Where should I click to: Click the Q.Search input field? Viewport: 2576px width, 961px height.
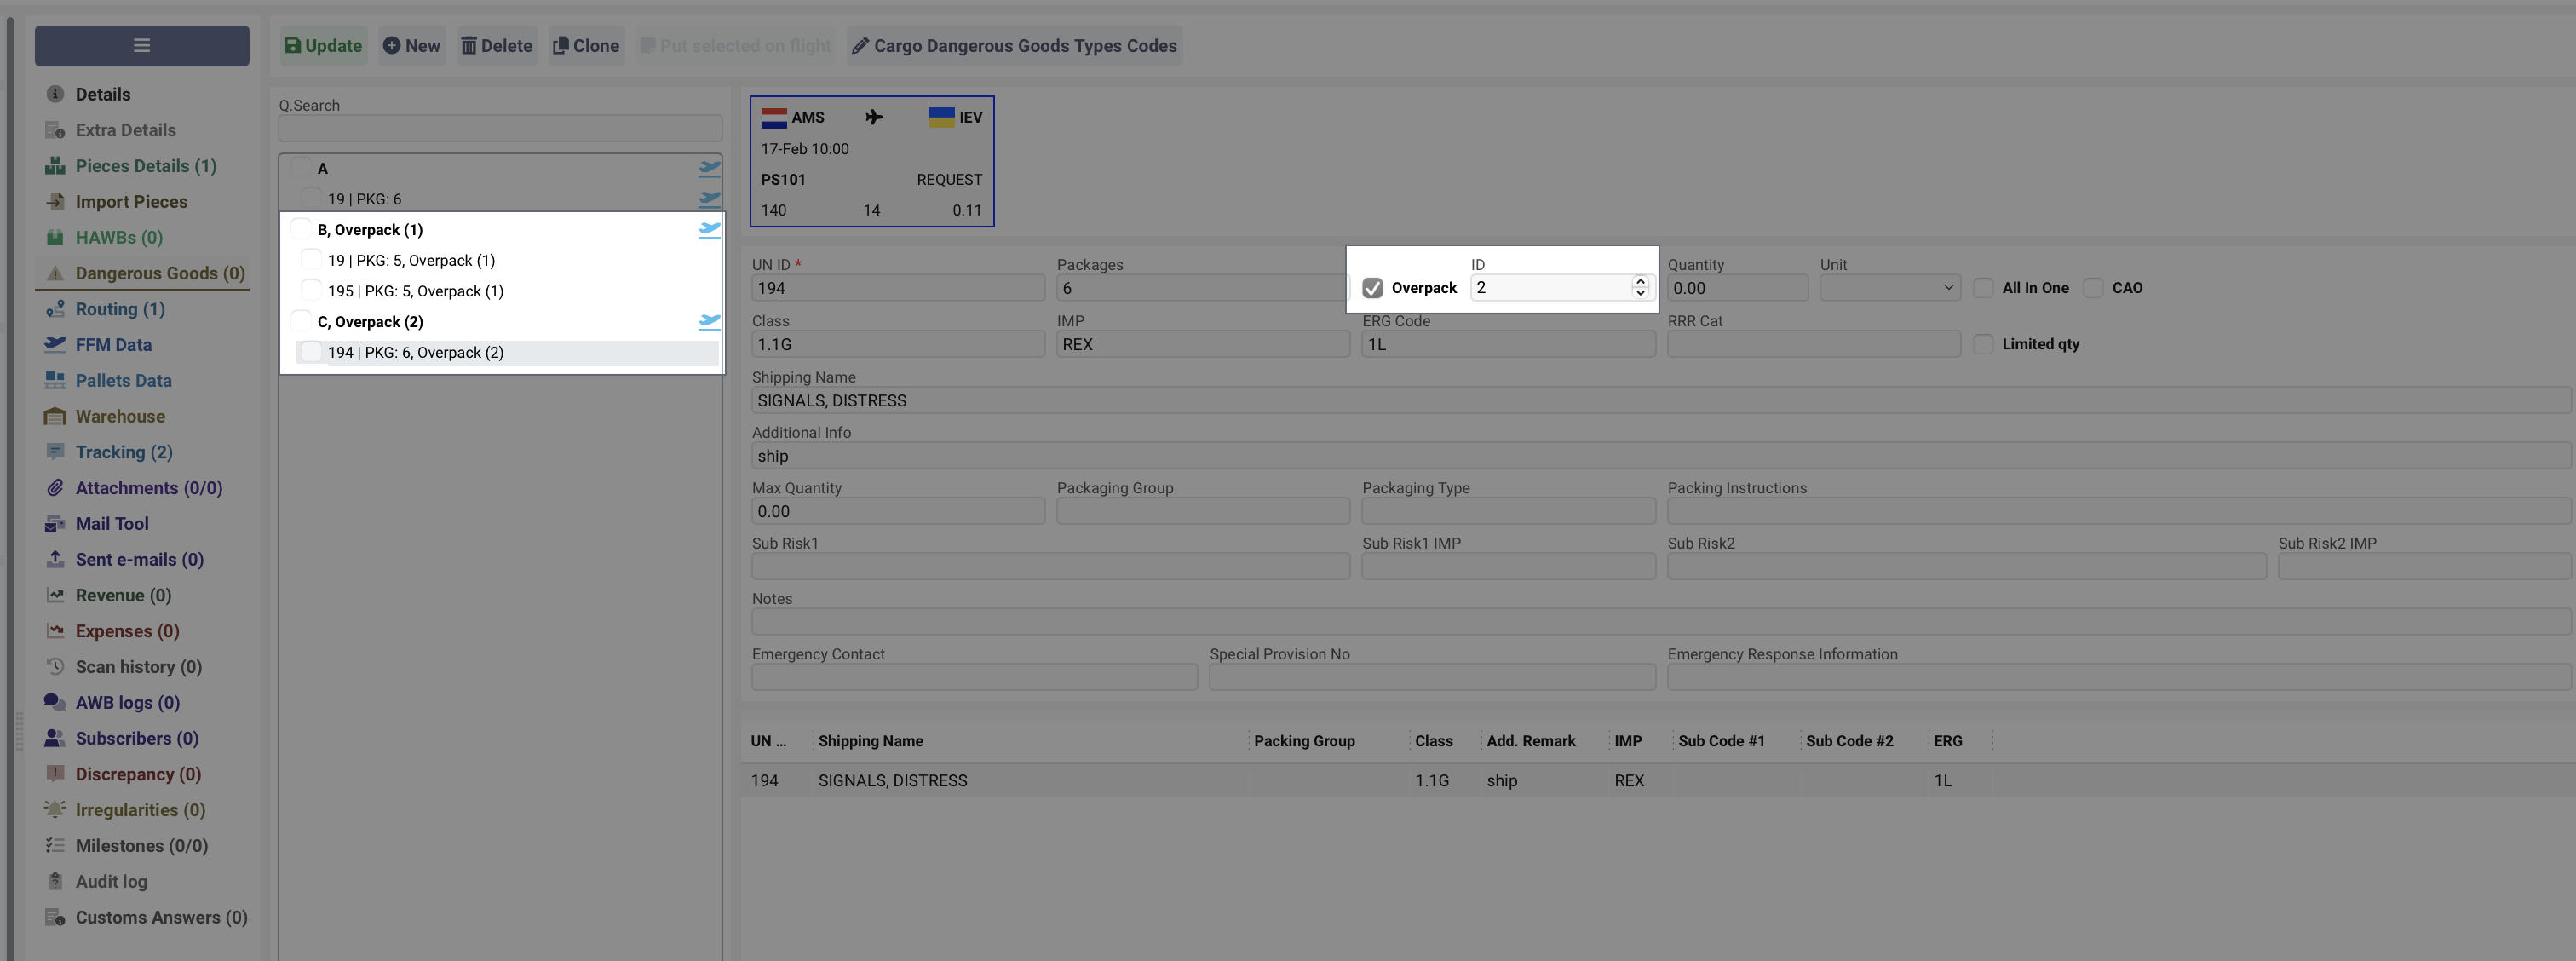coord(499,128)
